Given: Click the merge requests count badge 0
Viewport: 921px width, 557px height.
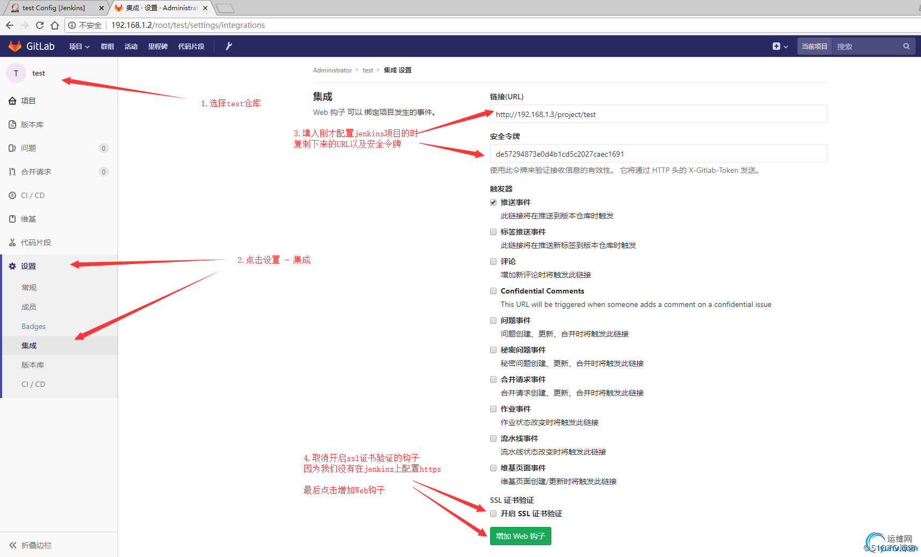Looking at the screenshot, I should (x=104, y=172).
